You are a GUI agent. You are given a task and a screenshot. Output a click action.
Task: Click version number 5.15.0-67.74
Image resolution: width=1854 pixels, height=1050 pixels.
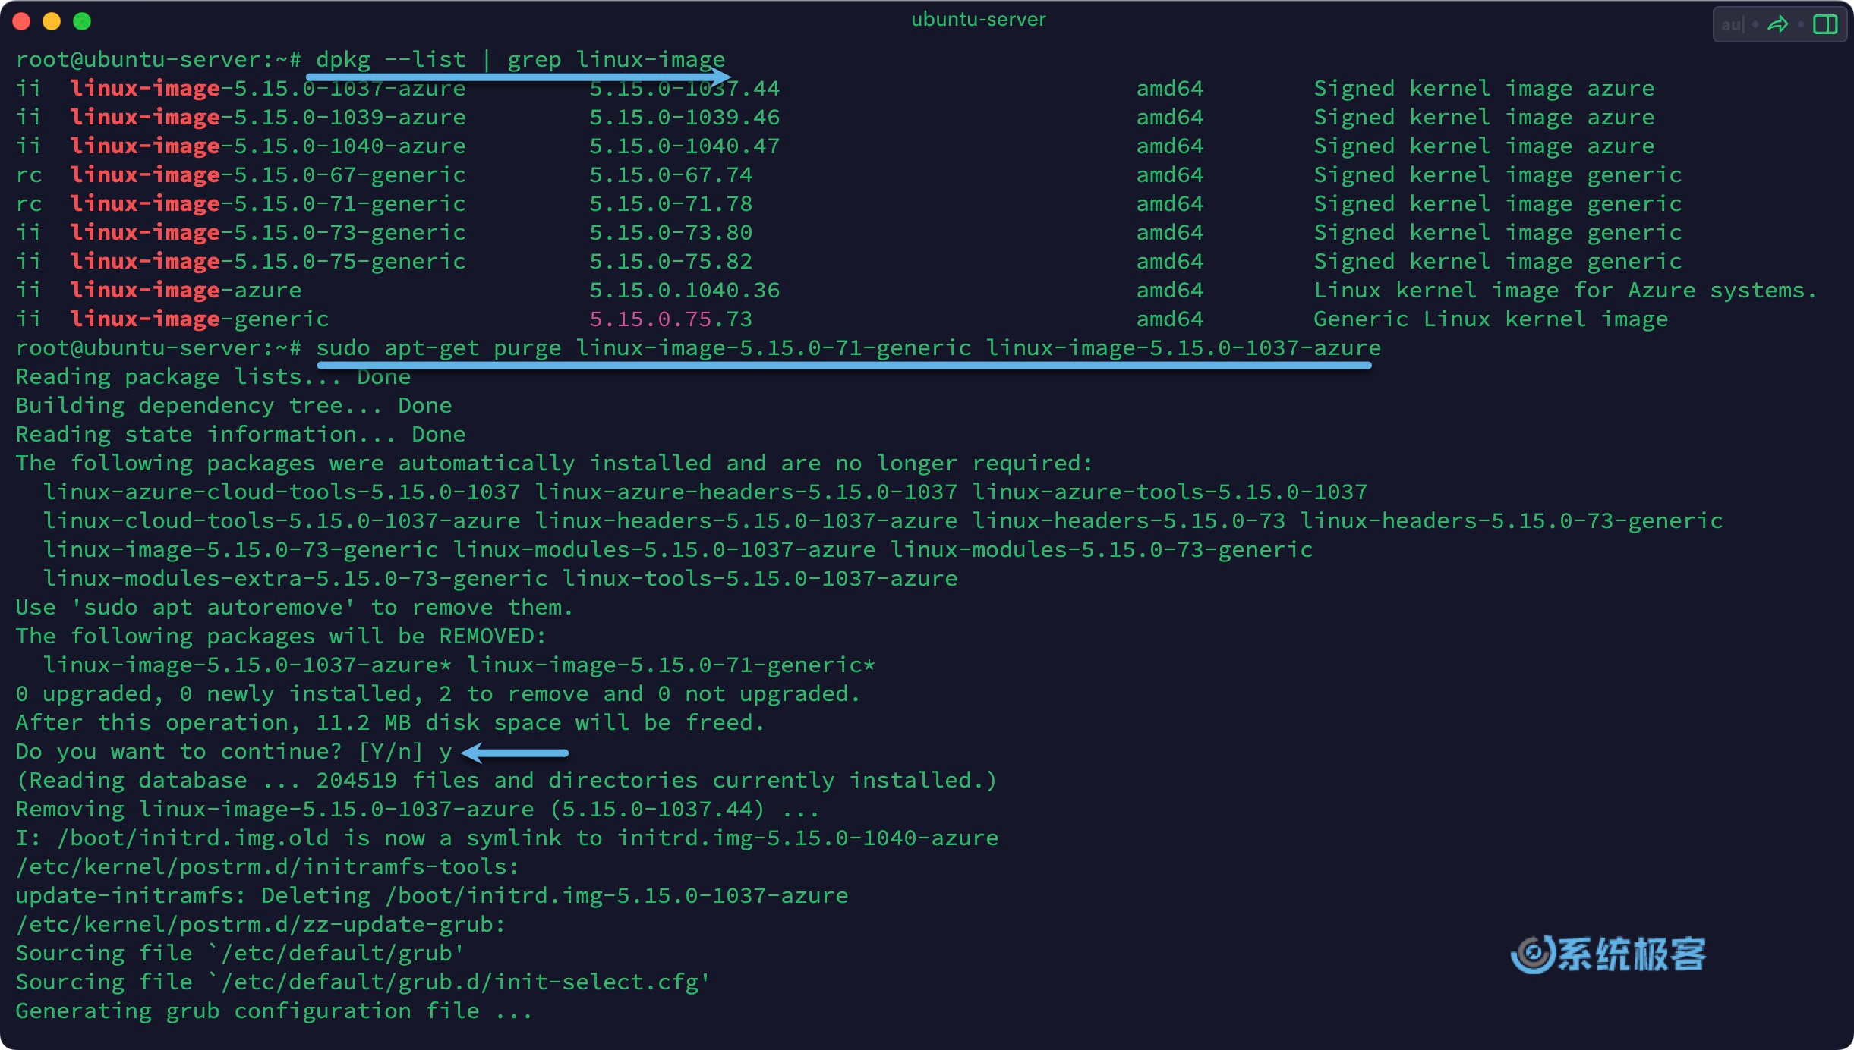671,175
